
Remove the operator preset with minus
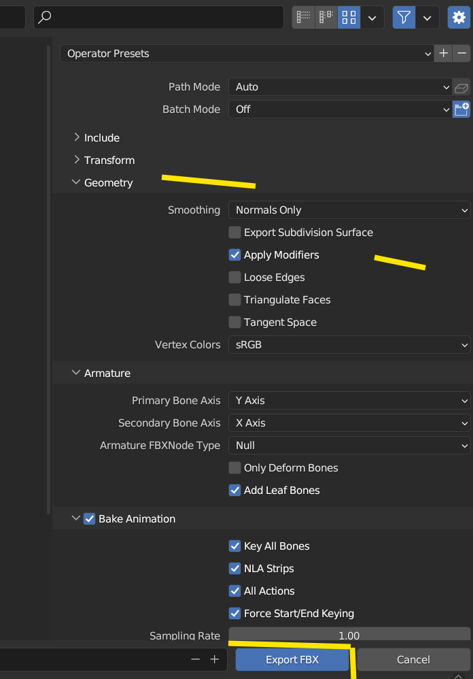(x=462, y=53)
